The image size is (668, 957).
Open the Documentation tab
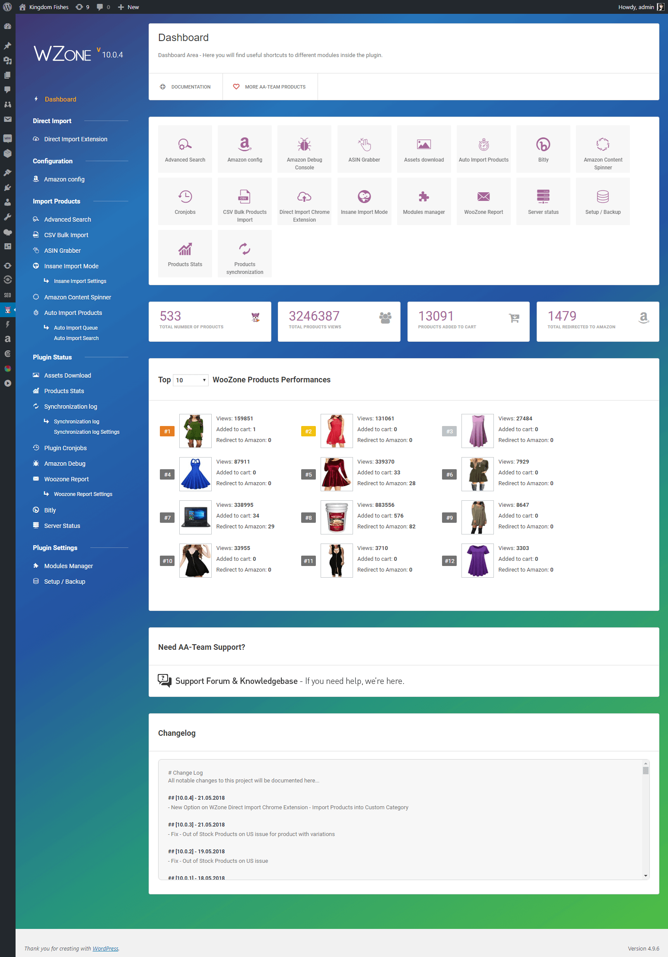pyautogui.click(x=185, y=87)
